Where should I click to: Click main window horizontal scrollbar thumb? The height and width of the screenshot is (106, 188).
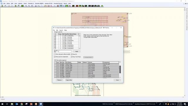[3, 97]
